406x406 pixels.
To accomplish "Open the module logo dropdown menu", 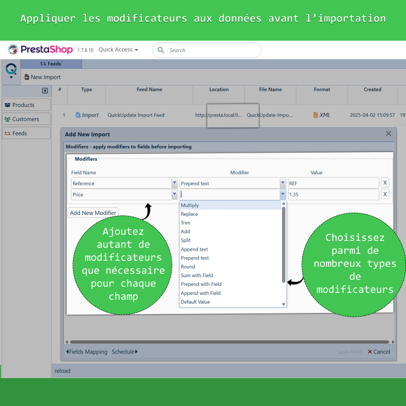I will point(11,71).
